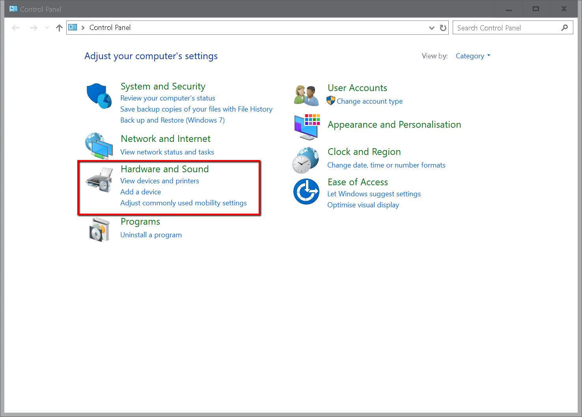Click Control Panel breadcrumb in address bar

tap(110, 28)
